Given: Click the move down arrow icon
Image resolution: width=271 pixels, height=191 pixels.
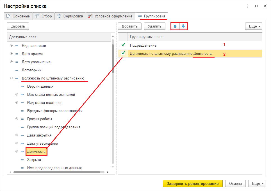Looking at the screenshot, I should tap(183, 26).
